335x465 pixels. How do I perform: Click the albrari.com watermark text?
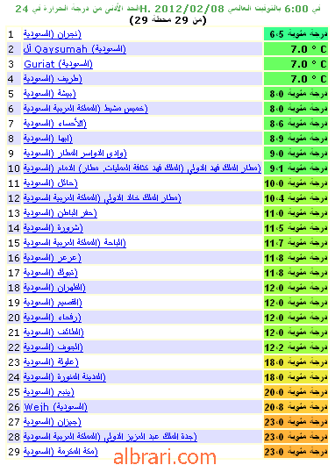point(165,457)
